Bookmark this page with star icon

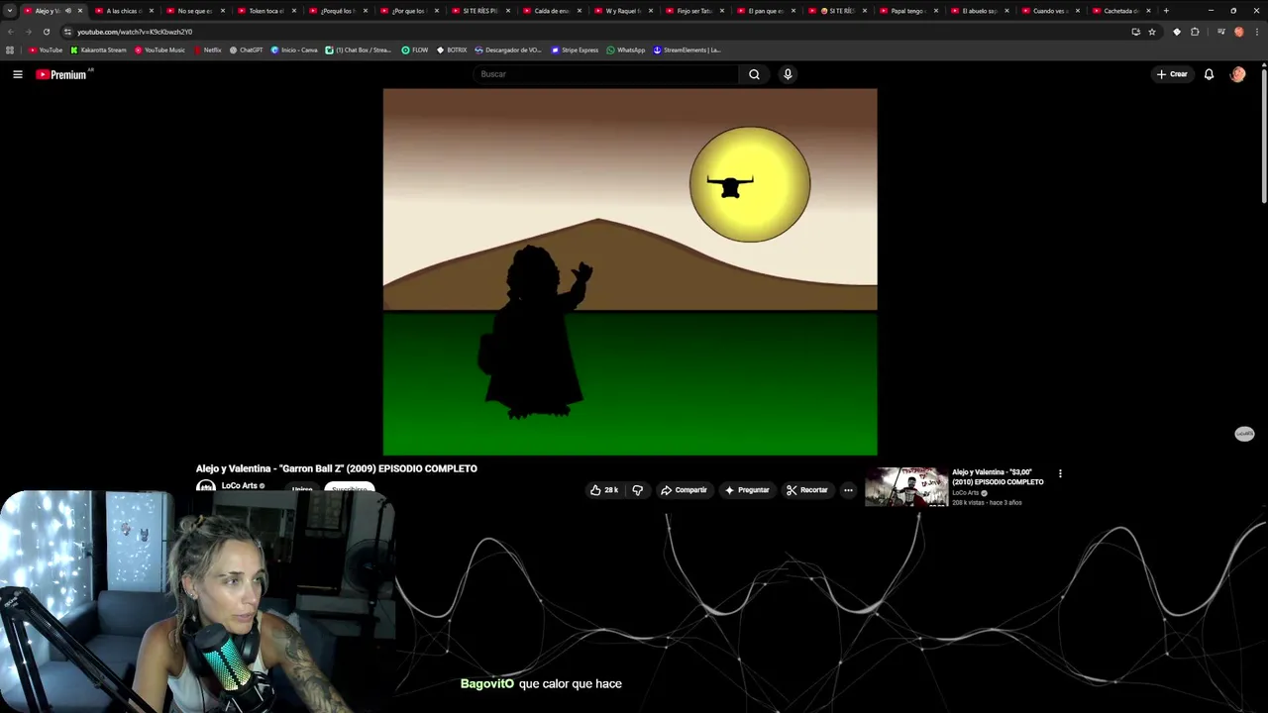pos(1152,32)
